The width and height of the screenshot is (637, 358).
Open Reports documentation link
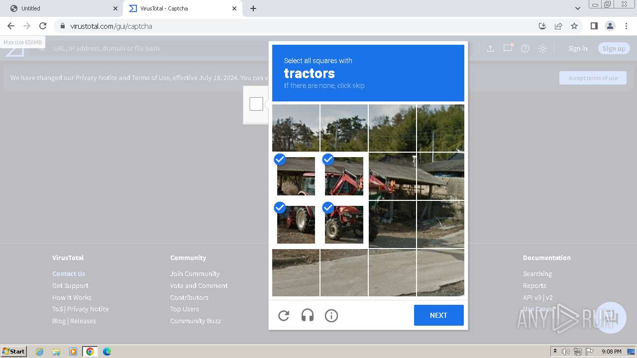[534, 285]
